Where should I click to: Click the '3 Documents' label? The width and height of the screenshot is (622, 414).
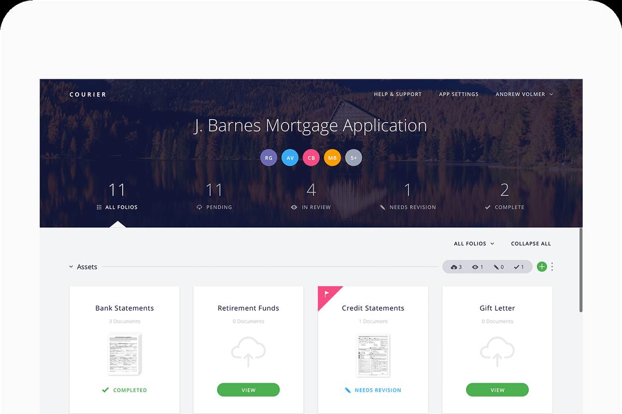click(124, 321)
